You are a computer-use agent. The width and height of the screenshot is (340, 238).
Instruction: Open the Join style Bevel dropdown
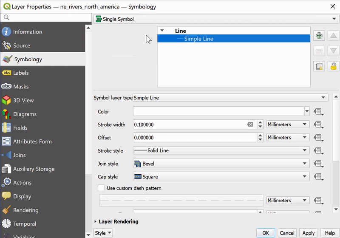point(221,164)
